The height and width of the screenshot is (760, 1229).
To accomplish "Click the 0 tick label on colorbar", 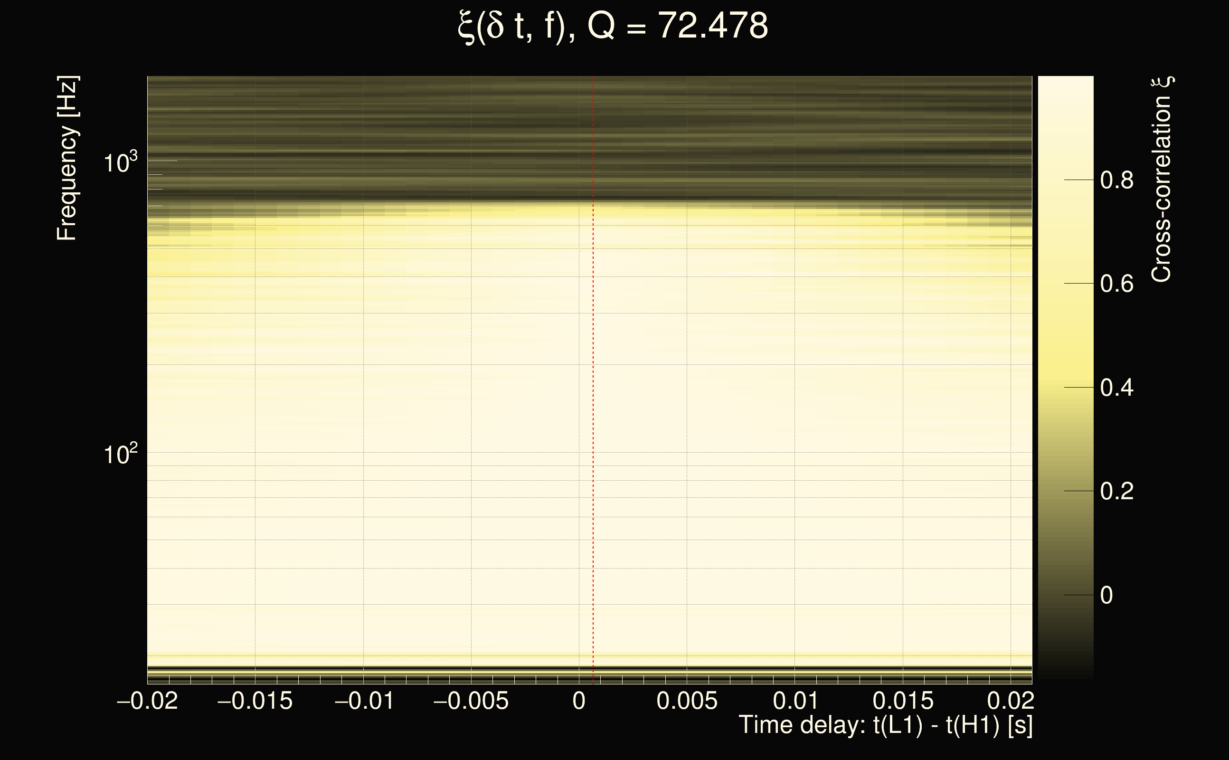I will (x=1106, y=595).
